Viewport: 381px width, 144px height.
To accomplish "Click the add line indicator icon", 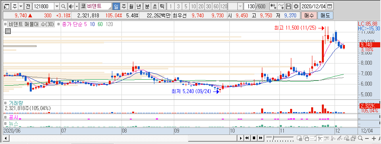I will [281, 6].
